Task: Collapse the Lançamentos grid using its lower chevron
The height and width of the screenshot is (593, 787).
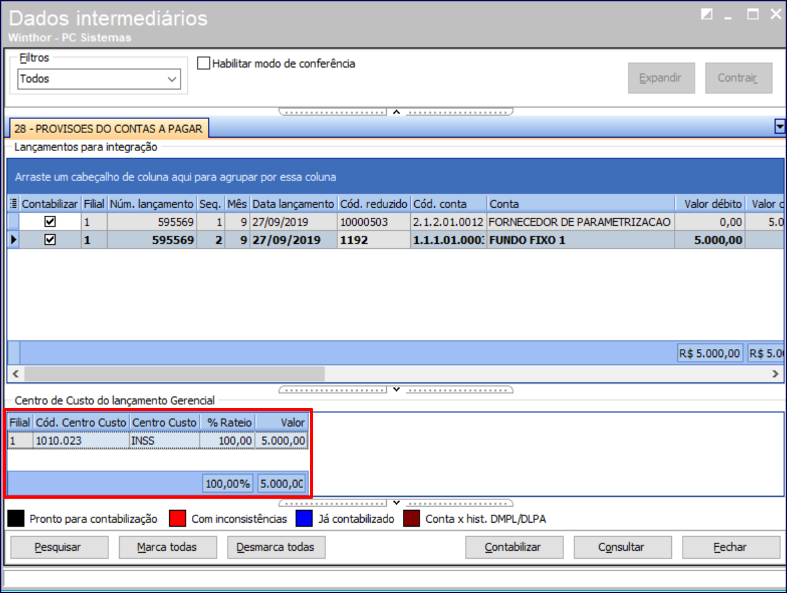Action: point(396,390)
